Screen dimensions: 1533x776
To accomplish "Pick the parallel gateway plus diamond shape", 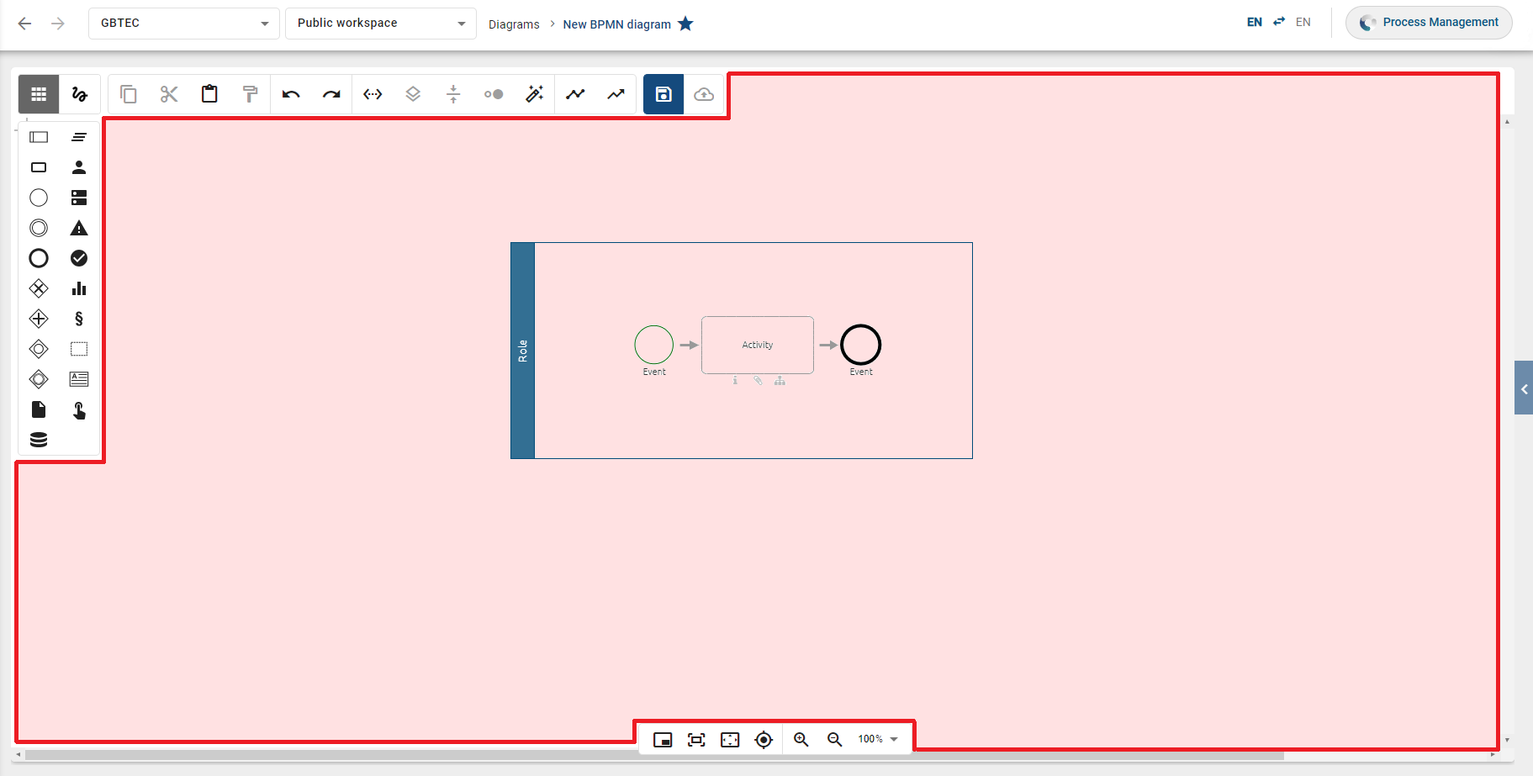I will pyautogui.click(x=39, y=319).
